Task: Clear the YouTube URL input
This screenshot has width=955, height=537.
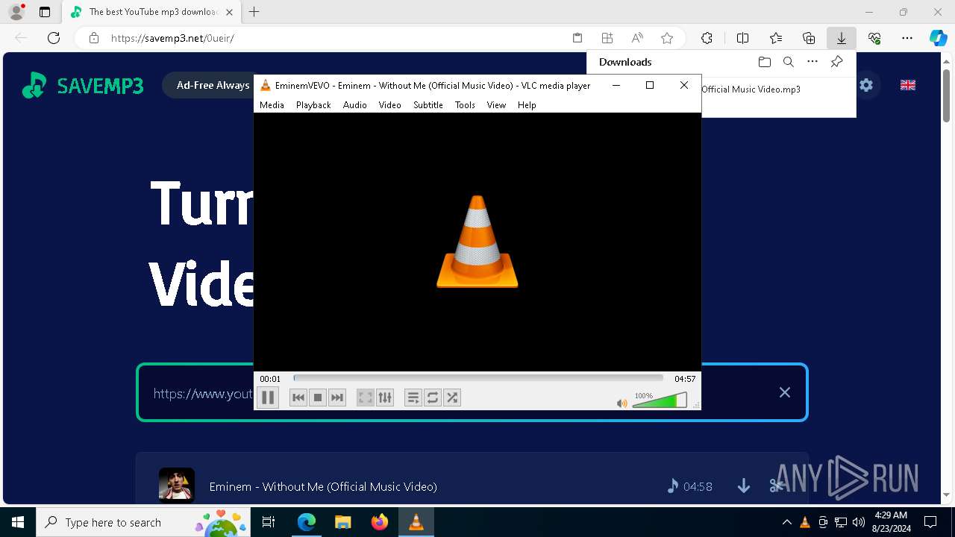Action: click(785, 392)
